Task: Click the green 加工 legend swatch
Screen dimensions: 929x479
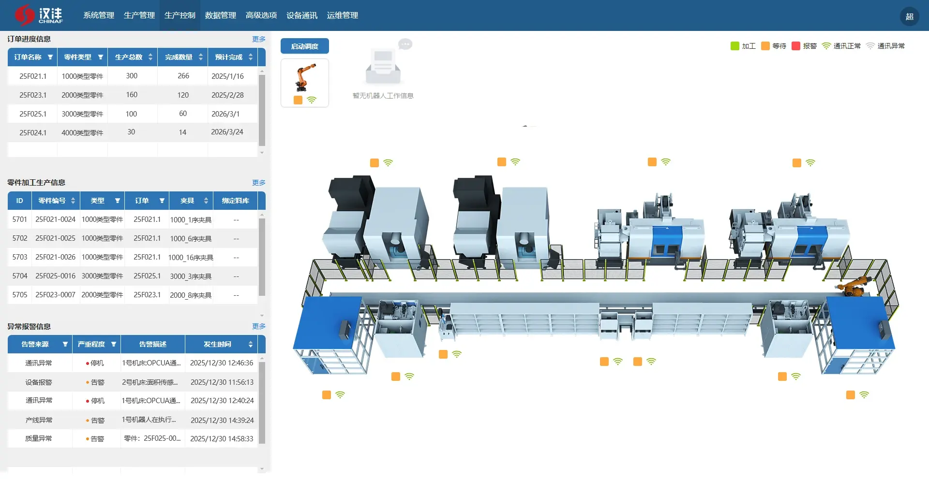Action: [734, 46]
